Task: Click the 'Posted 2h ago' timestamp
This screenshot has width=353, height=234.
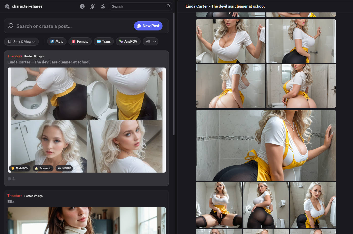Action: point(33,196)
